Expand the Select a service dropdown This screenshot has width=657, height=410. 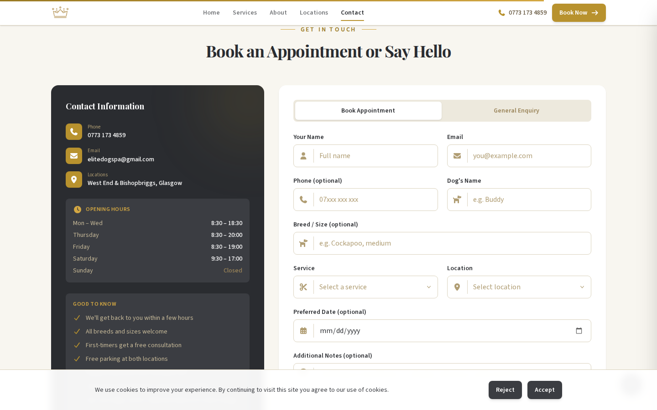coord(375,287)
